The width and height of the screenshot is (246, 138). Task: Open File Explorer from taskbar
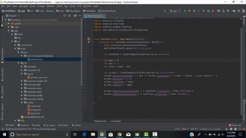[x=93, y=135]
